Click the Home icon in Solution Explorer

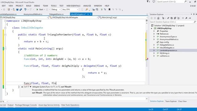tap(158, 18)
